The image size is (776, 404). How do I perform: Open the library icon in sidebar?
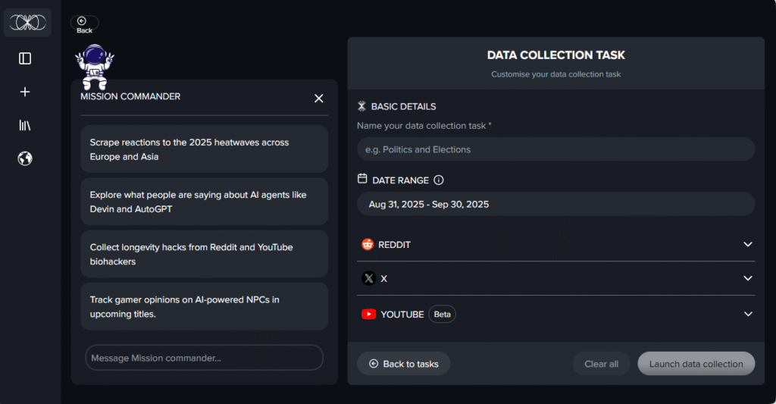tap(25, 125)
